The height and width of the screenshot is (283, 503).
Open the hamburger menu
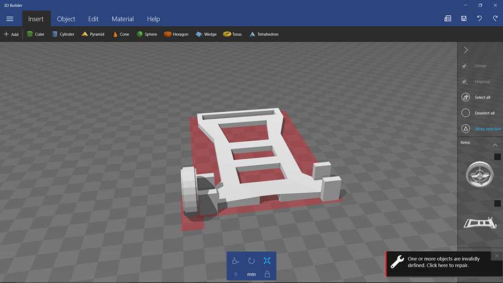tap(10, 19)
